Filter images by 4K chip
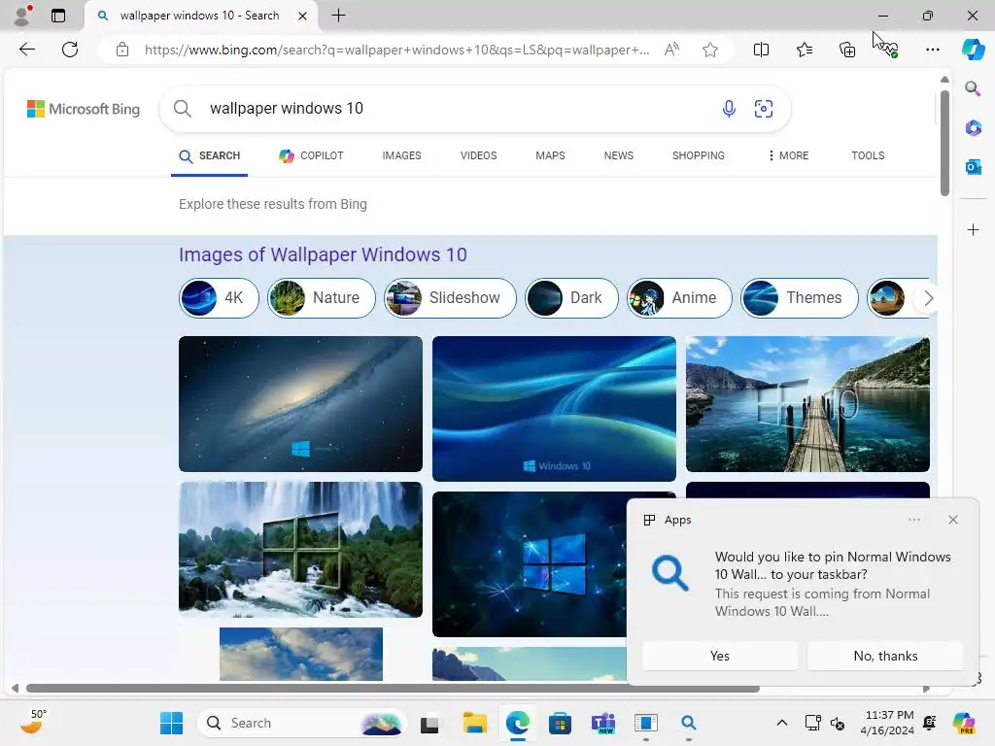This screenshot has height=746, width=995. (219, 298)
